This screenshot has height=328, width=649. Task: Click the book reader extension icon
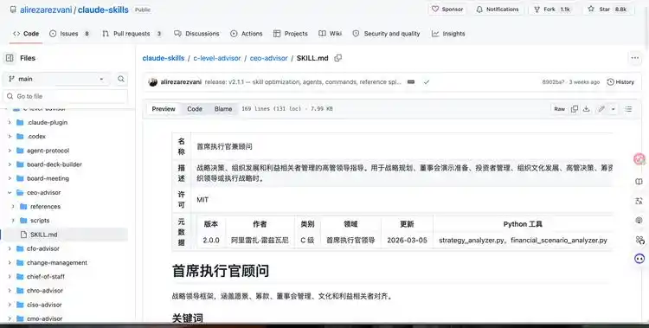tap(639, 182)
